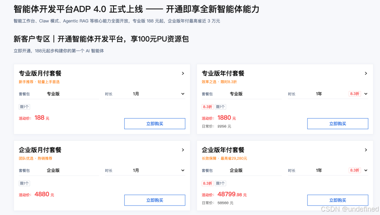Select 企业版 package value in 企业版月付套餐
Image resolution: width=380 pixels, height=215 pixels.
coord(53,170)
